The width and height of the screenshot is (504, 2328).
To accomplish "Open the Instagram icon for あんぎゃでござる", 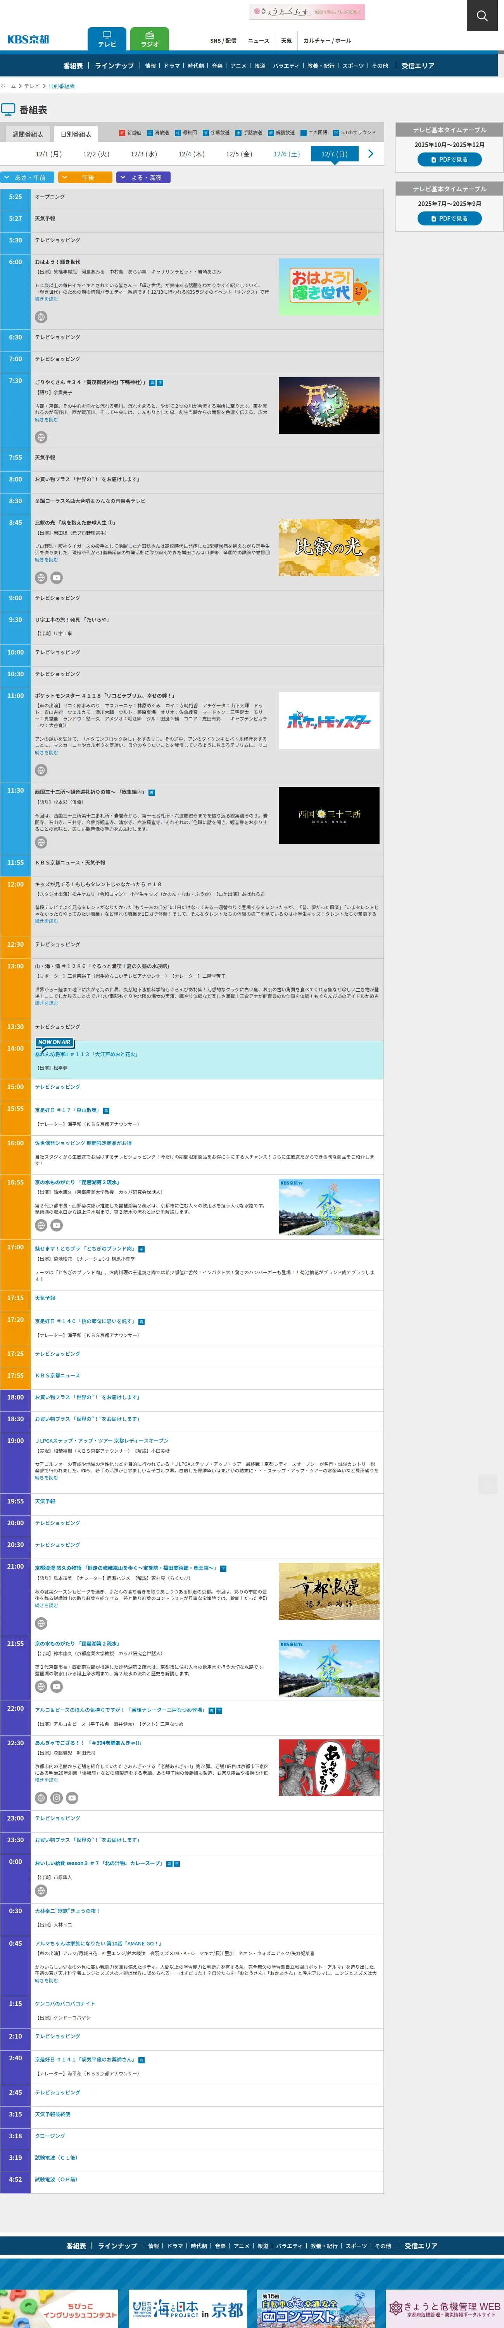I will click(x=56, y=1798).
